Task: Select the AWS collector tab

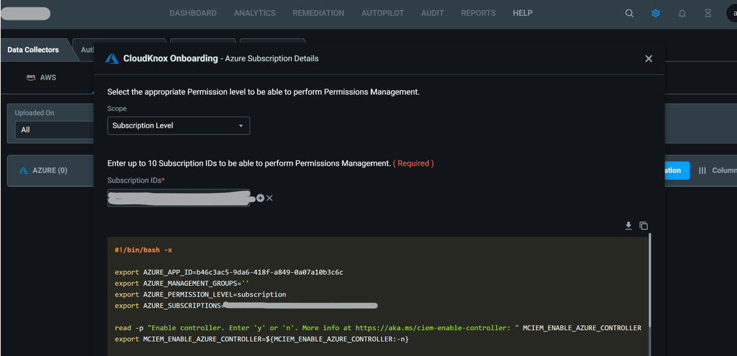Action: pyautogui.click(x=42, y=77)
